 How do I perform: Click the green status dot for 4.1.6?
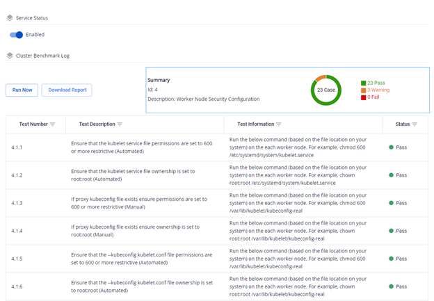(x=392, y=286)
